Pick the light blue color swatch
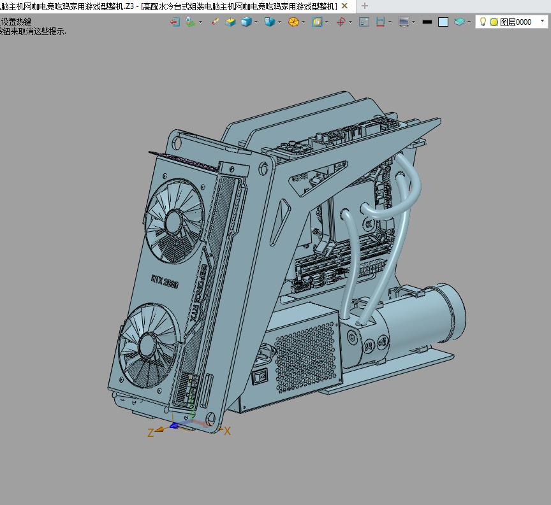The height and width of the screenshot is (505, 551). pos(443,22)
